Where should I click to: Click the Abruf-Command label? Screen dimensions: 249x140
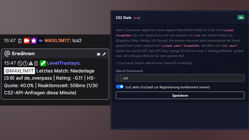129,71
